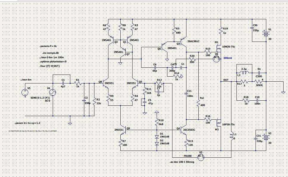Select capacitor C3 (47µ)
The height and width of the screenshot is (177, 288).
tap(144, 102)
